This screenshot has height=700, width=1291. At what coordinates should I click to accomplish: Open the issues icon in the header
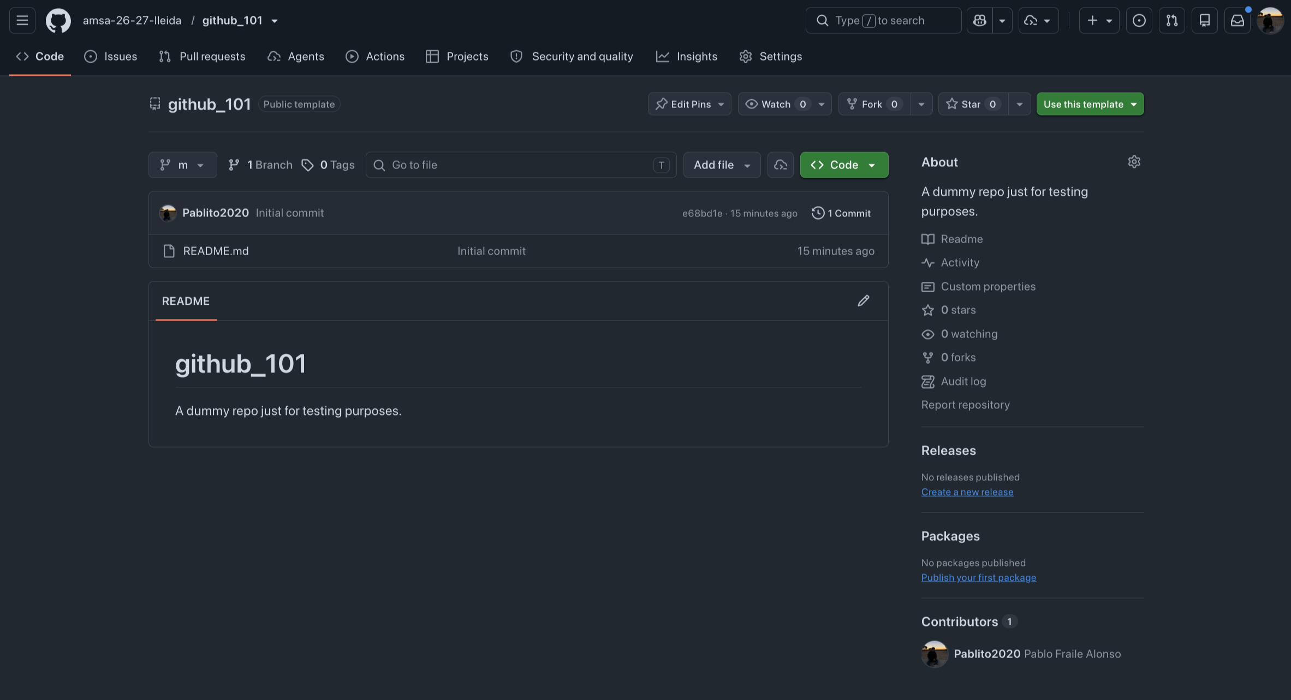pyautogui.click(x=1139, y=21)
